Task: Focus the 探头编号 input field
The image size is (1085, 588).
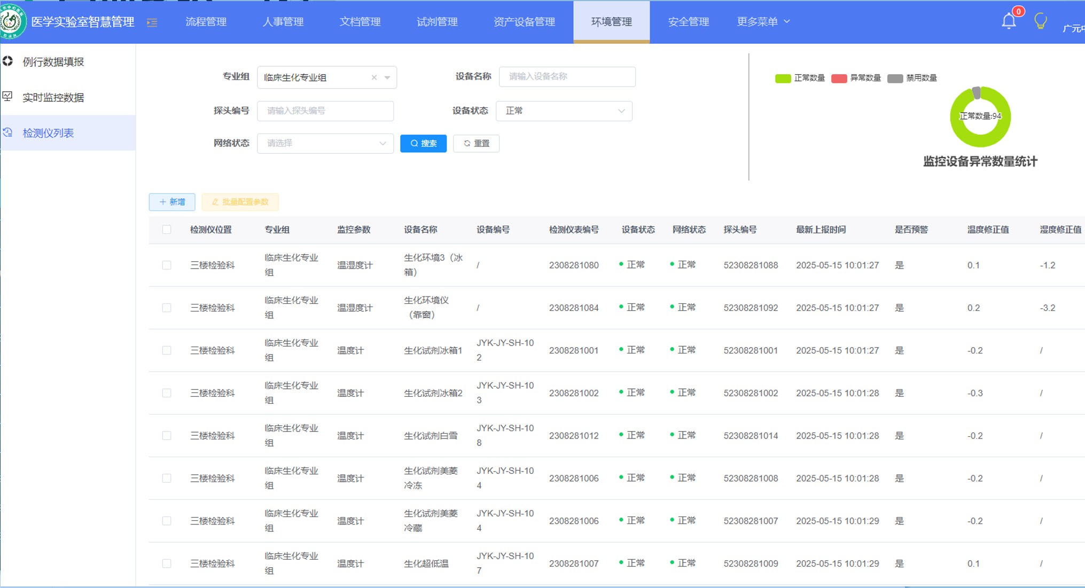Action: 325,111
